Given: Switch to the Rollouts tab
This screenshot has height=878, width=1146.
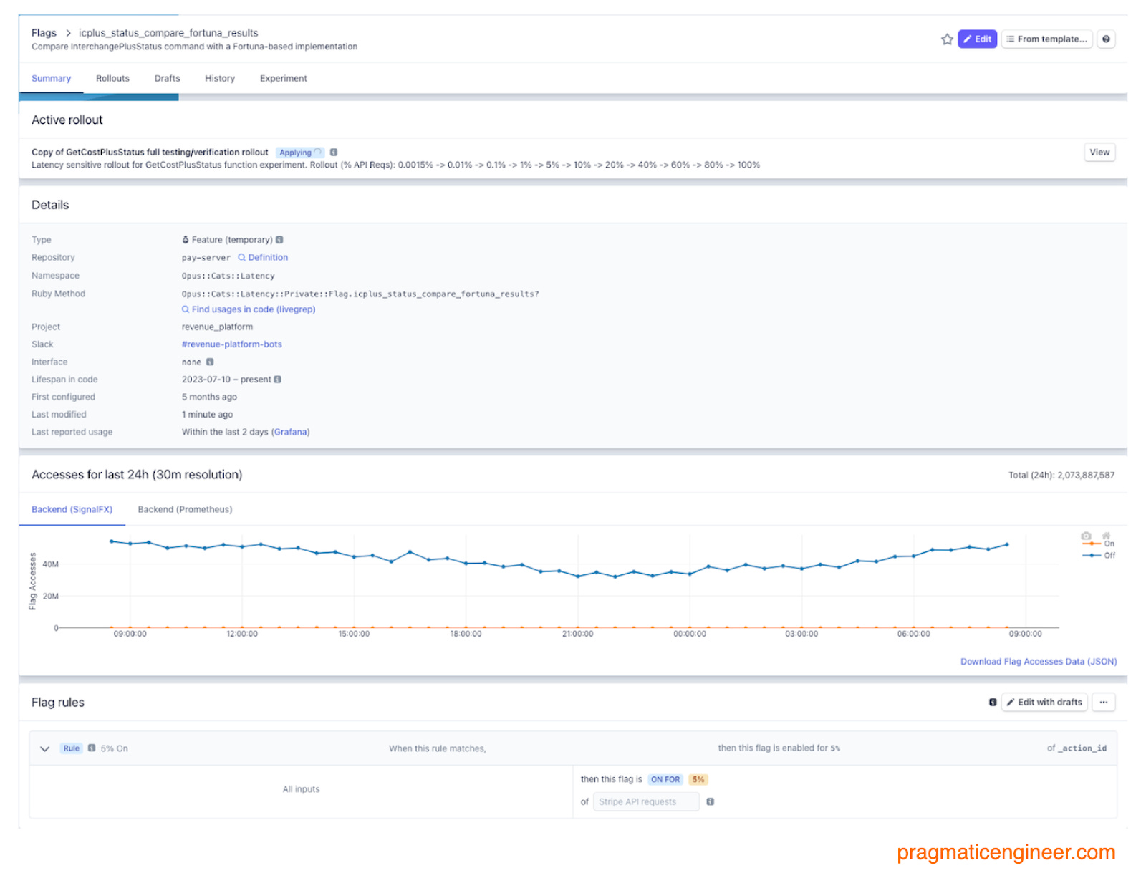Looking at the screenshot, I should coord(112,78).
